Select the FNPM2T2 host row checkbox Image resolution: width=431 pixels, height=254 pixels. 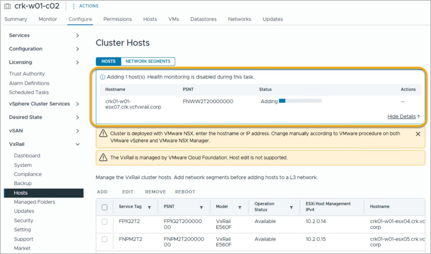[x=105, y=239]
